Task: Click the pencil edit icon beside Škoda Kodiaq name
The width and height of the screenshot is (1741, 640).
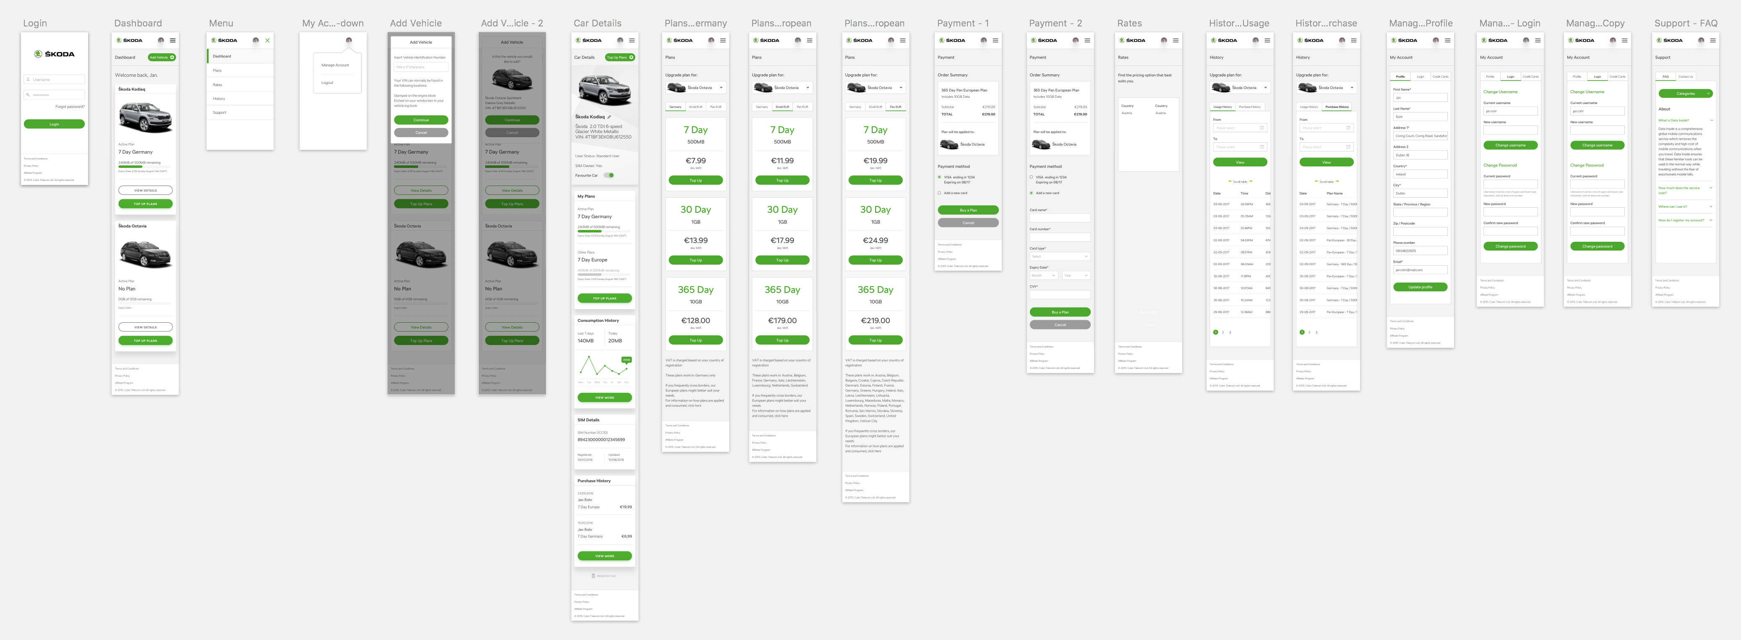Action: (x=609, y=117)
